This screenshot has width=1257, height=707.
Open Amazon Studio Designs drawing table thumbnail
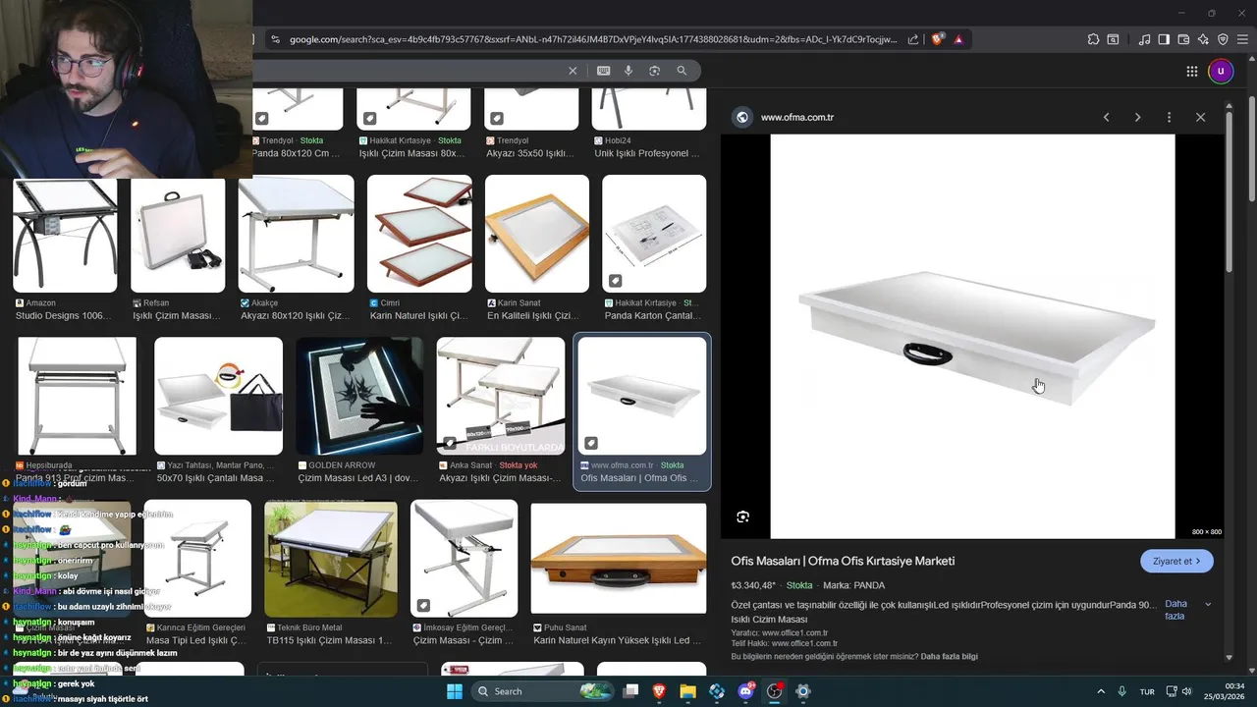[x=65, y=235]
